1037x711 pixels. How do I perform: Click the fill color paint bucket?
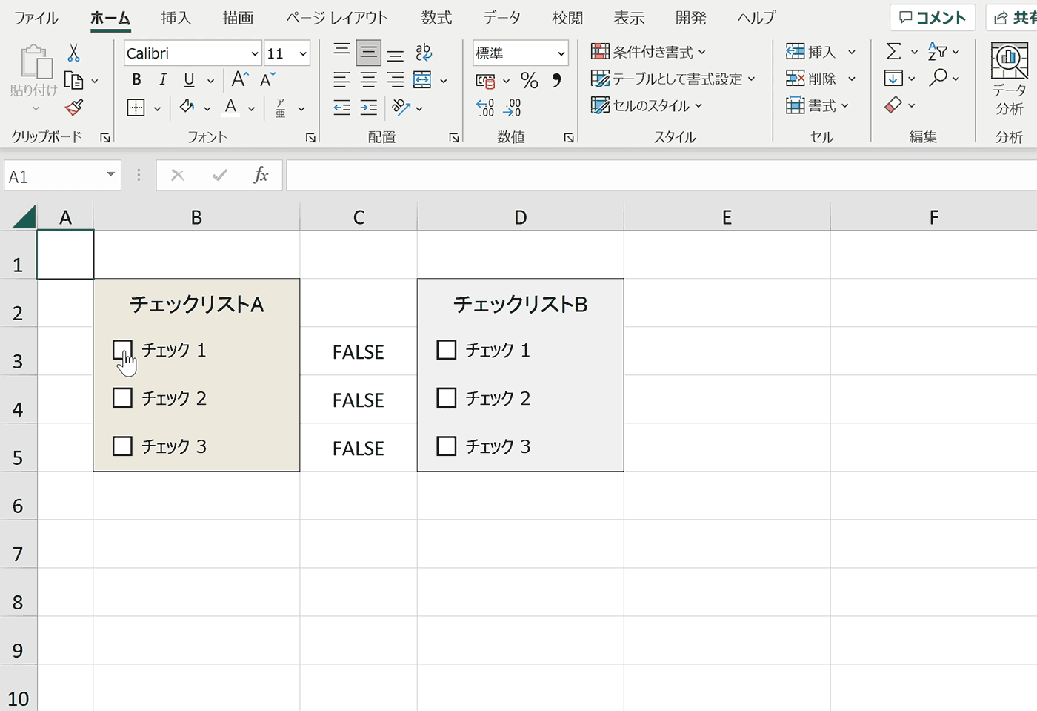pyautogui.click(x=187, y=108)
